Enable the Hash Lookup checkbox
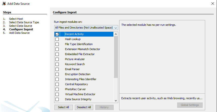The image size is (217, 112). coord(57,39)
